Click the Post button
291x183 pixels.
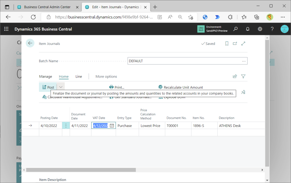[48, 87]
